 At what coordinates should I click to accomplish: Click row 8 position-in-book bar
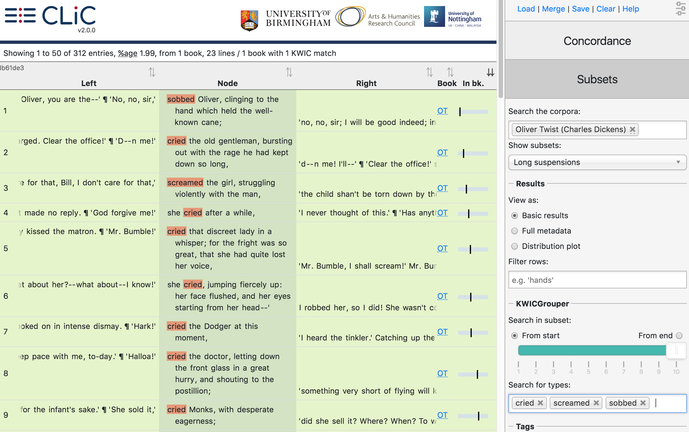473,374
